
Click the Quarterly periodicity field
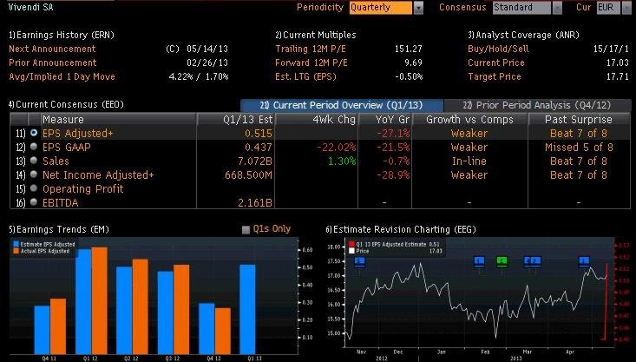(x=380, y=8)
